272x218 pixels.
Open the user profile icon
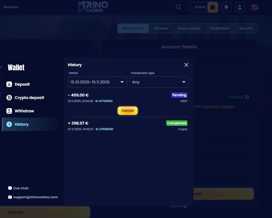click(240, 7)
